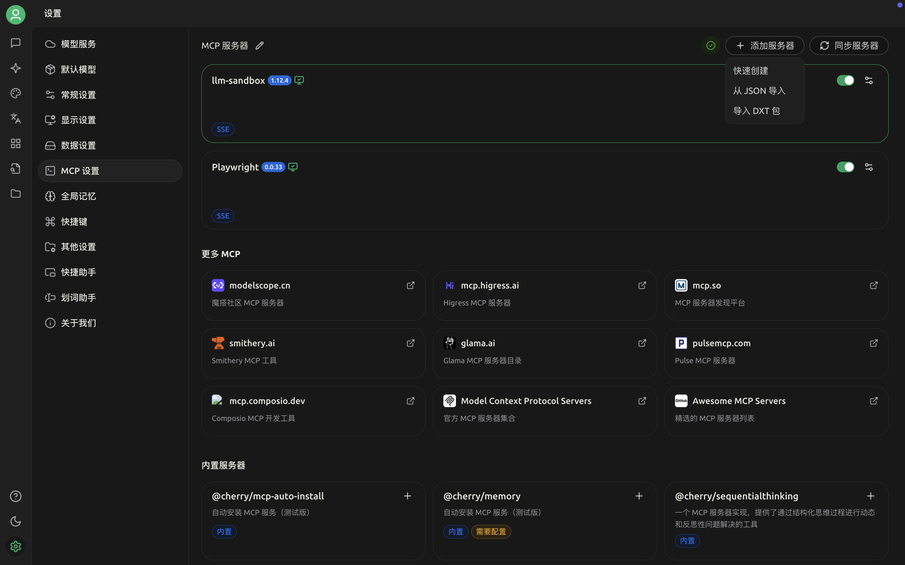
Task: Switch theme with the moon icon
Action: pos(16,521)
